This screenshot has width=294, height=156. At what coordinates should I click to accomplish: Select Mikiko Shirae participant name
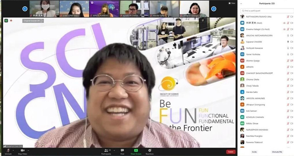tap(252, 123)
